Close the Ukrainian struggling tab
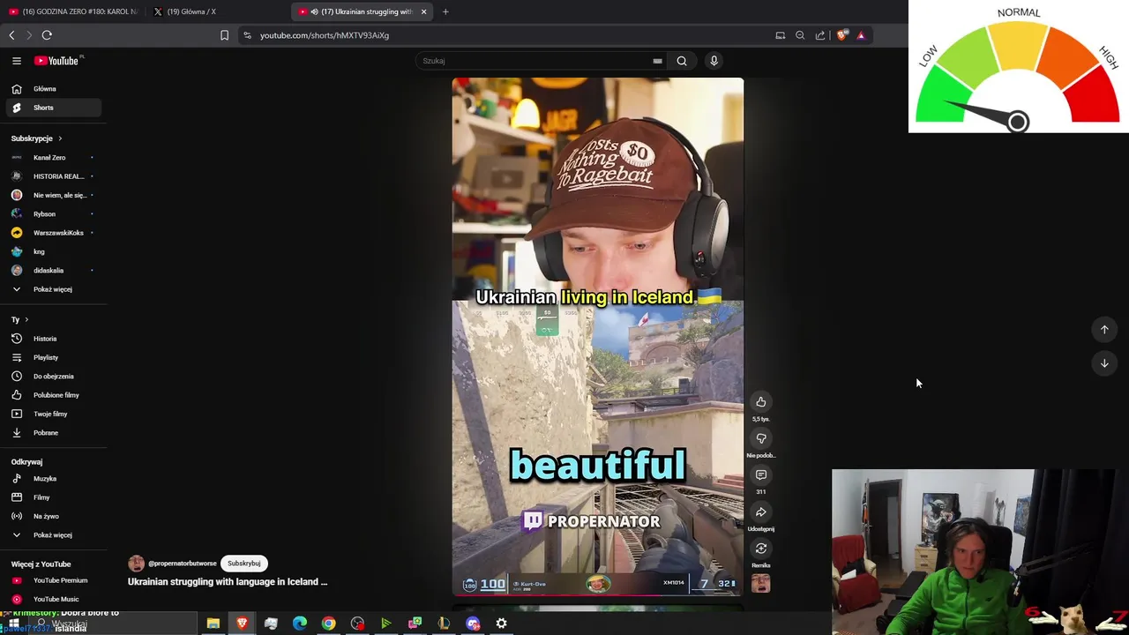Image resolution: width=1129 pixels, height=635 pixels. pyautogui.click(x=423, y=11)
